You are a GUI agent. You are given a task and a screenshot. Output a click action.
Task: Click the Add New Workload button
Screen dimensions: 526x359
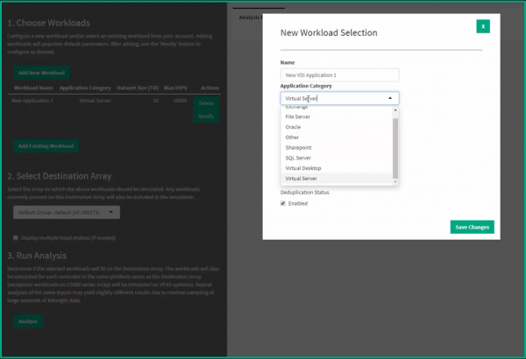point(41,73)
